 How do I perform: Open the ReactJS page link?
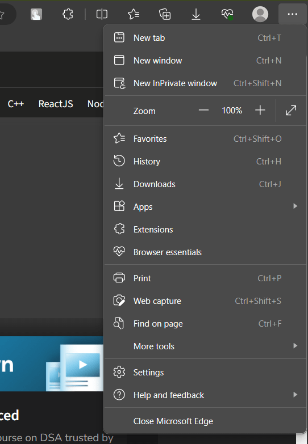click(56, 104)
